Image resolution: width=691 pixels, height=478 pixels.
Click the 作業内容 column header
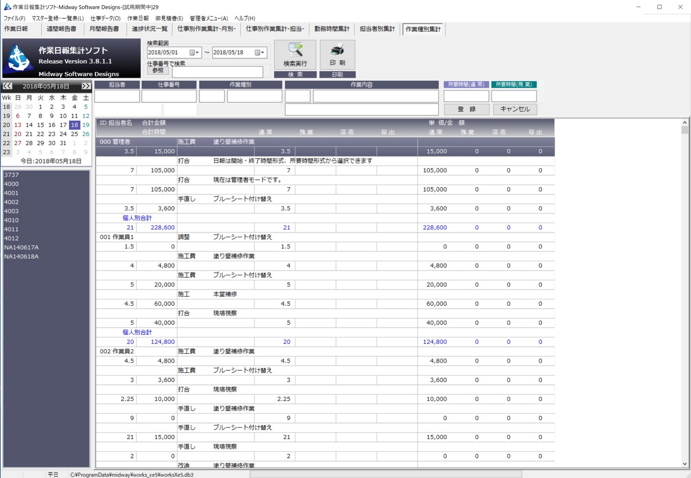[361, 85]
